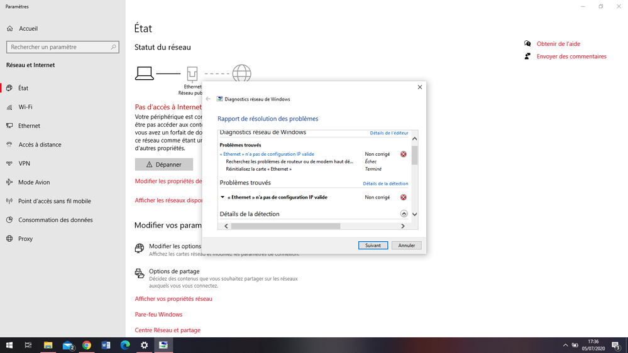Click the Accueil home icon in sidebar
Screen dimensions: 628x353
coord(10,28)
